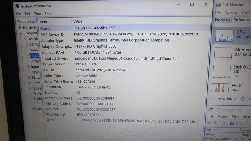
Task: Switch to the Performance tab in Task Manager
Action: pyautogui.click(x=242, y=20)
